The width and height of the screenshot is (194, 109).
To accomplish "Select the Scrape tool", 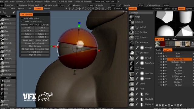I will 8,67.
